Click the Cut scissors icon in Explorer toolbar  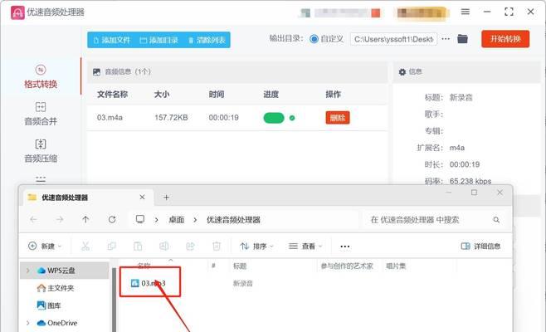click(85, 247)
